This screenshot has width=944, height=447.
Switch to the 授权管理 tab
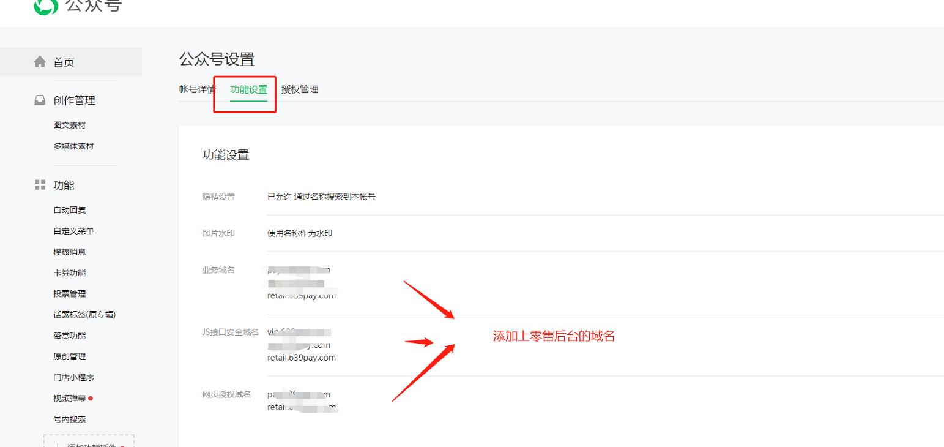click(x=299, y=89)
